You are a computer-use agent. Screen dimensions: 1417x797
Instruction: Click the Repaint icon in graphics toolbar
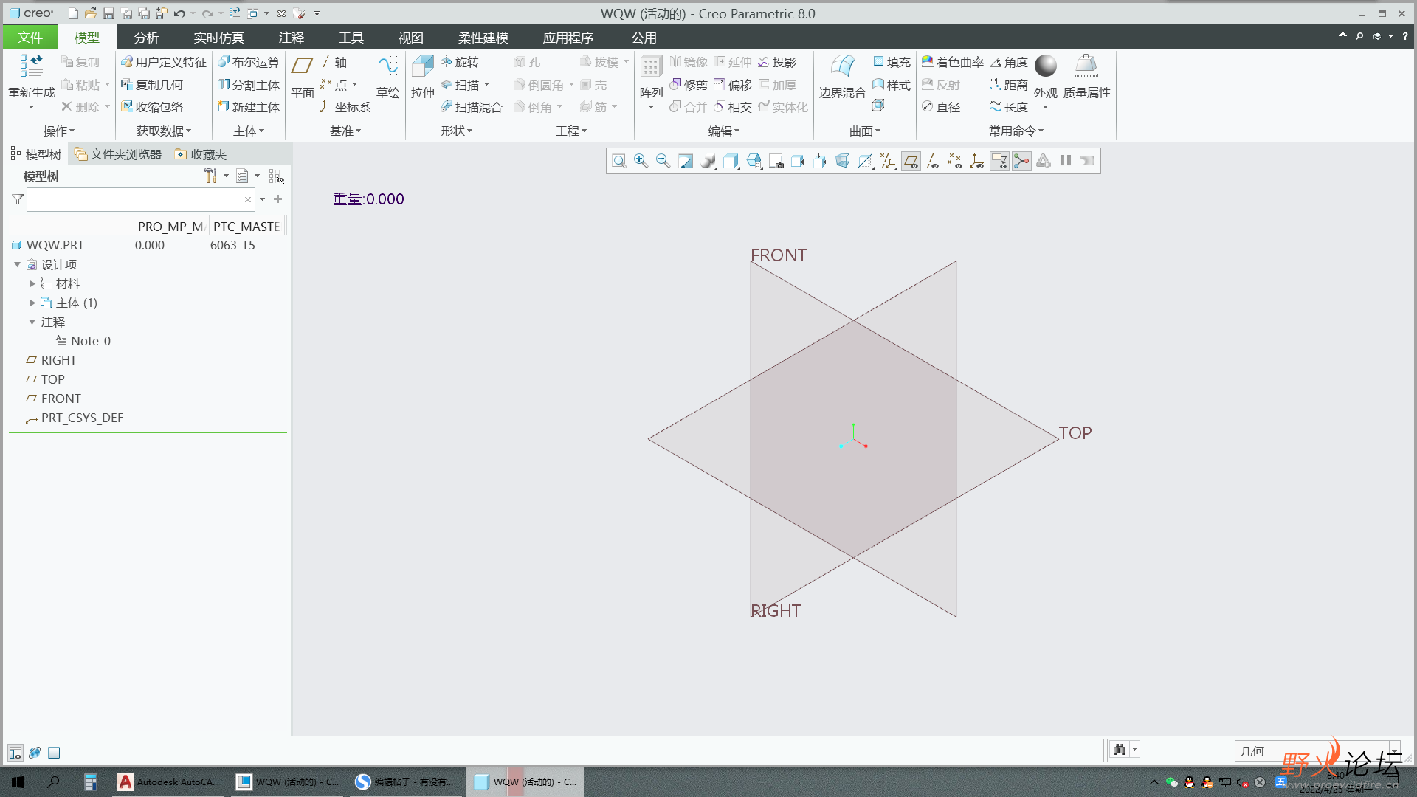coord(686,161)
